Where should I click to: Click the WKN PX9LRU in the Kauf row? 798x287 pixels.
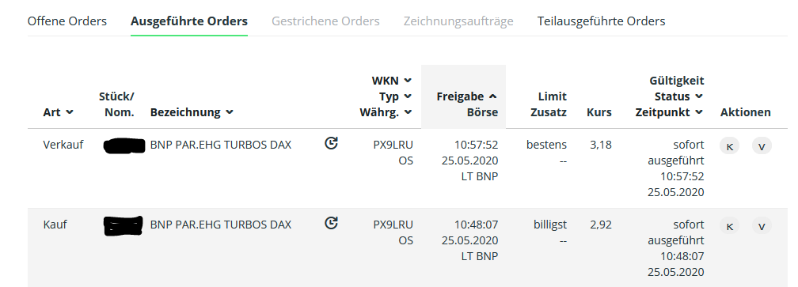[393, 225]
